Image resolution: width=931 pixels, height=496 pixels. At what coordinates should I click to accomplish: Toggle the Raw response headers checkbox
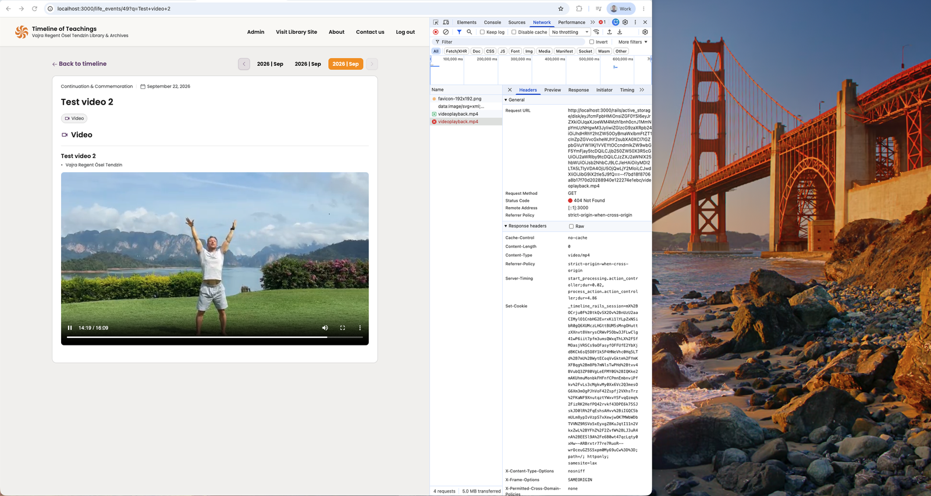coord(571,226)
